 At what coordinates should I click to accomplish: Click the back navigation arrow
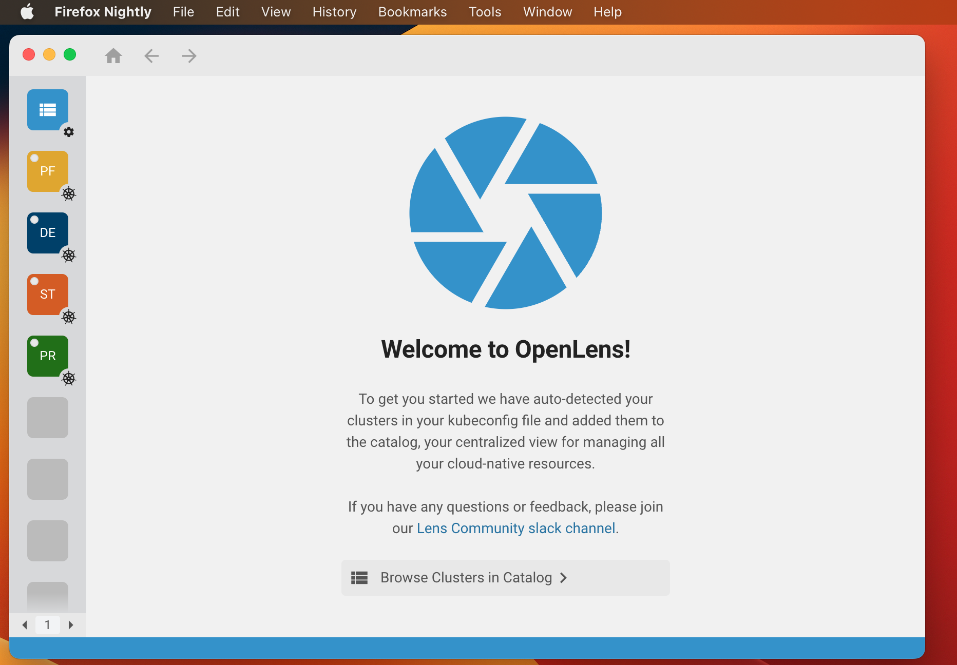[x=151, y=56]
